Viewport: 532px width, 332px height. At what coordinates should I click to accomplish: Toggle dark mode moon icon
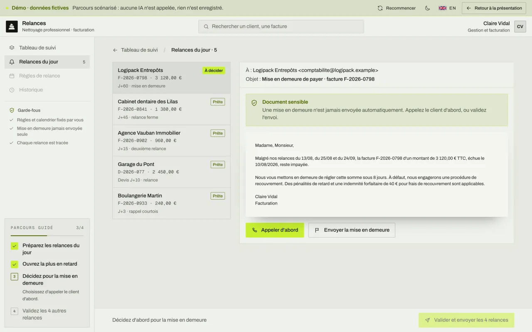tap(427, 8)
